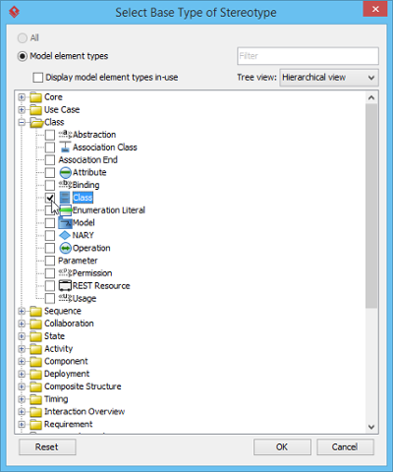
Task: Close the Select Base Type dialog
Action: (375, 9)
